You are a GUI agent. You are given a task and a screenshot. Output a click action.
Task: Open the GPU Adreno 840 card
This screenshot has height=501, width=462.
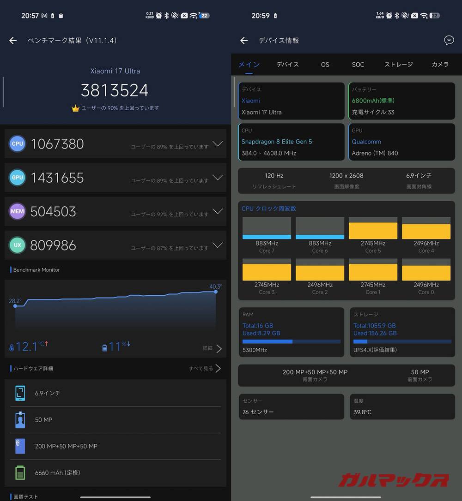(402, 142)
